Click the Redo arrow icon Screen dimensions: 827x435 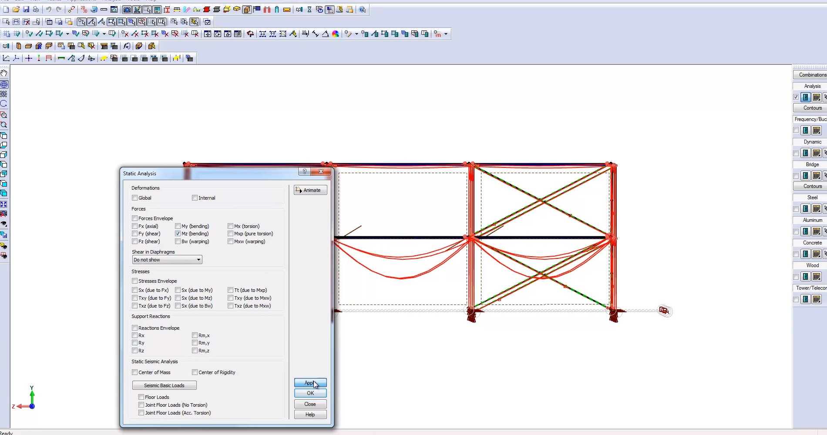[x=58, y=10]
